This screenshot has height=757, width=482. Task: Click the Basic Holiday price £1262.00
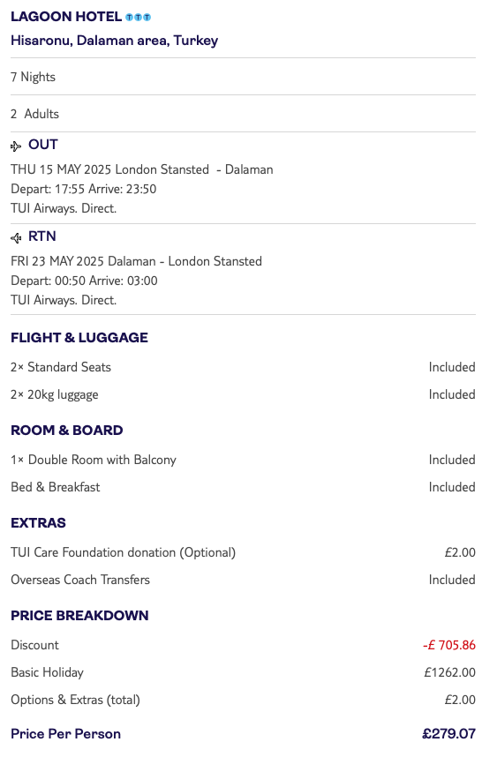[449, 672]
